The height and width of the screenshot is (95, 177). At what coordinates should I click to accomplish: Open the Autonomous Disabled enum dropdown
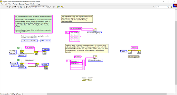[x=30, y=41]
